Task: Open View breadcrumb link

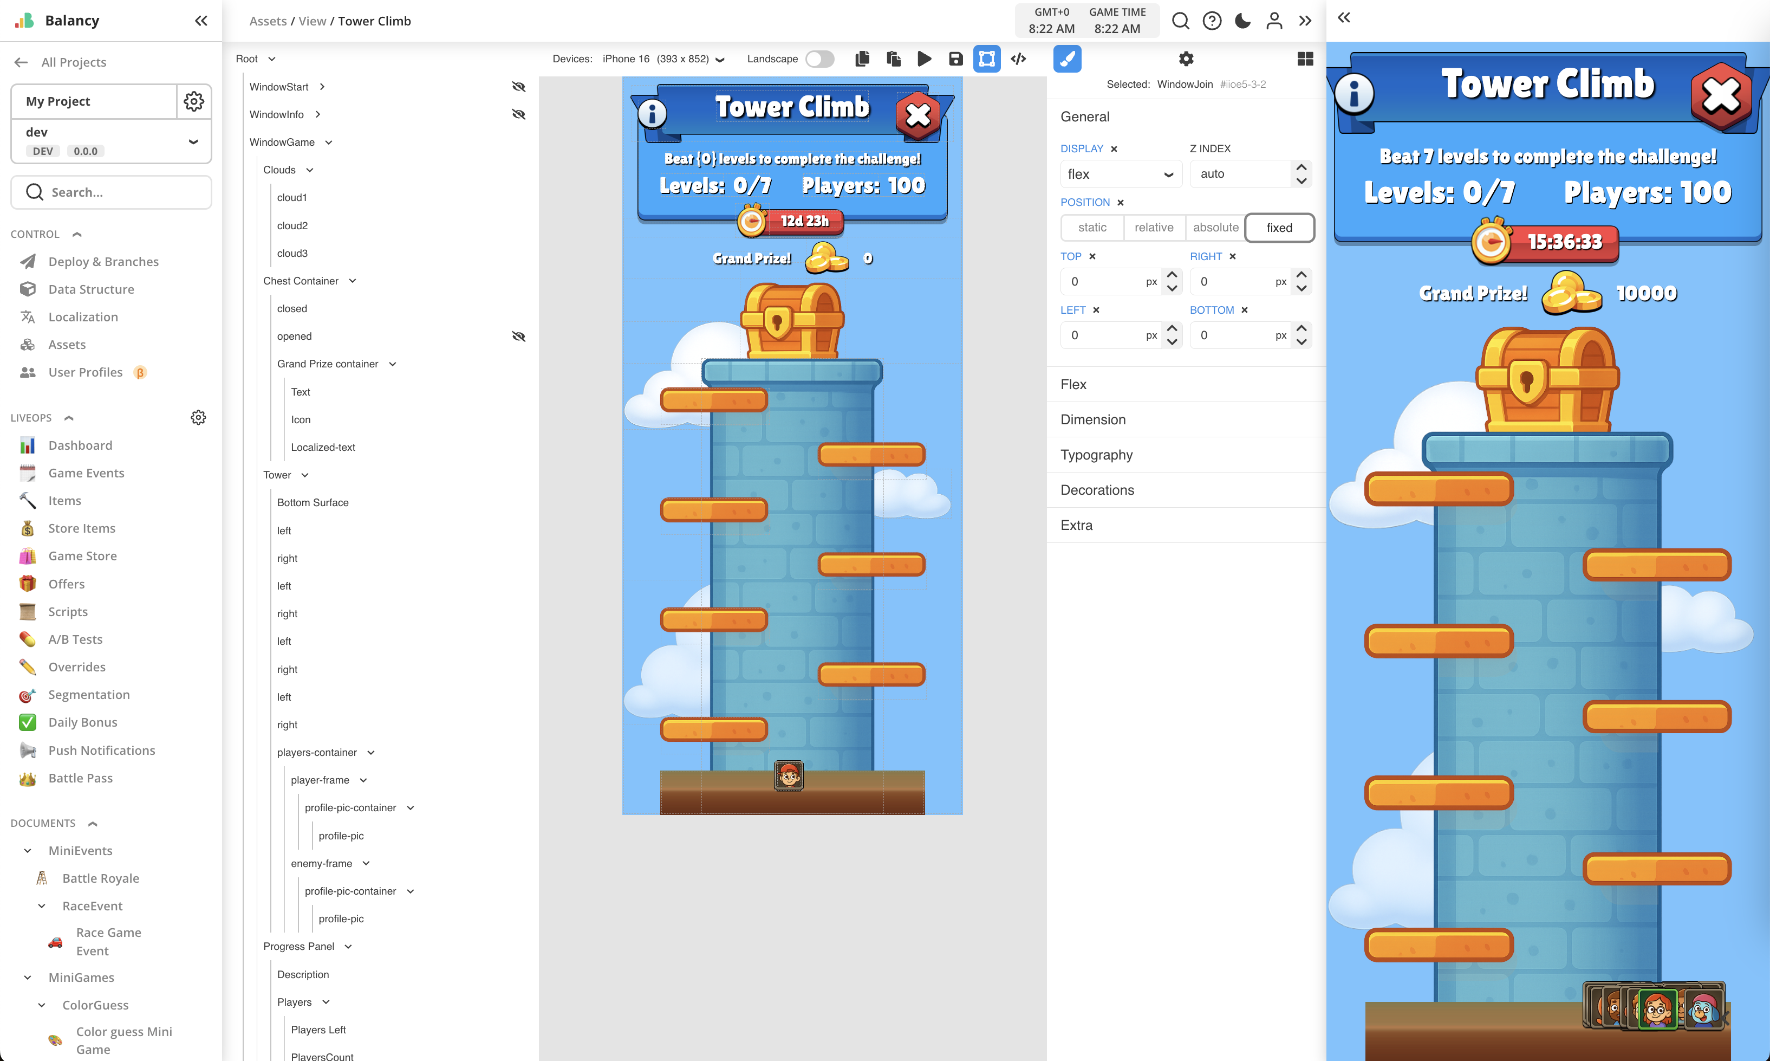Action: [x=311, y=21]
